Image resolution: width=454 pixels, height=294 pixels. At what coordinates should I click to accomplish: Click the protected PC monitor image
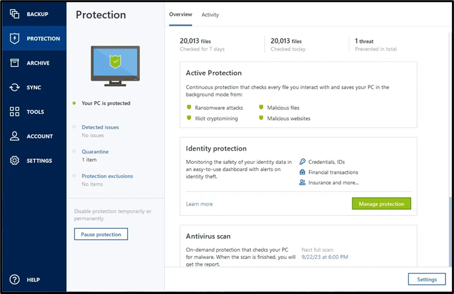point(115,66)
